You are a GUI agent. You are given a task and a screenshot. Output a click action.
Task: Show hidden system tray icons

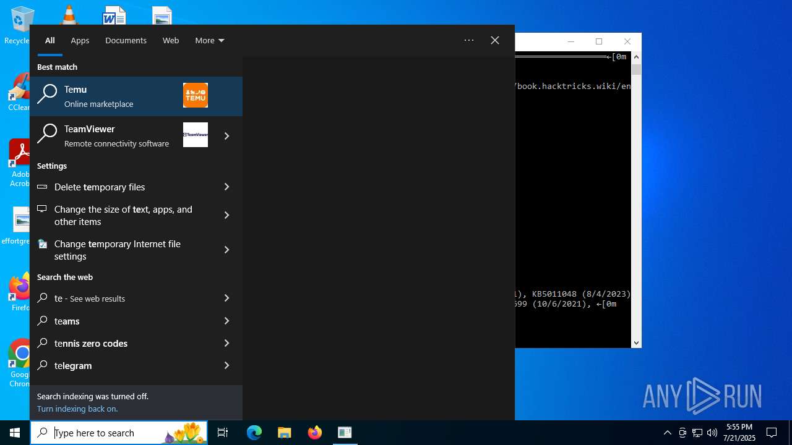point(667,433)
